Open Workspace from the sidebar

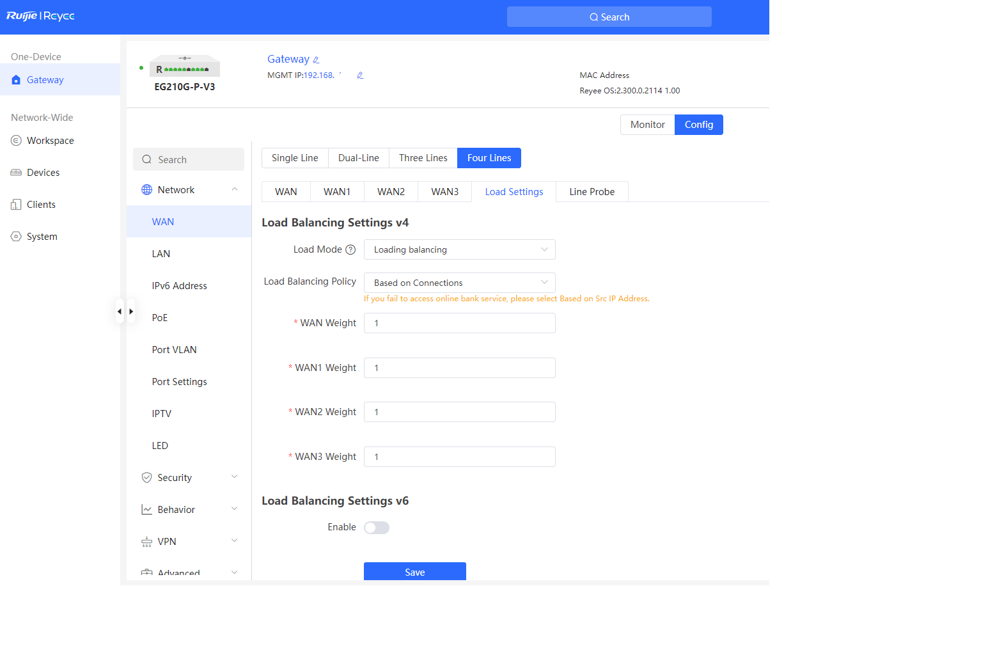click(x=50, y=141)
